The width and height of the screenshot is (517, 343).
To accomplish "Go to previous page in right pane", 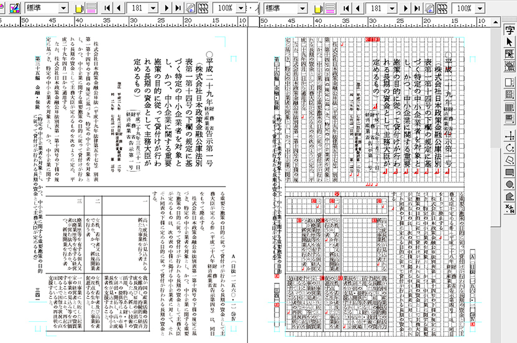I will (358, 8).
